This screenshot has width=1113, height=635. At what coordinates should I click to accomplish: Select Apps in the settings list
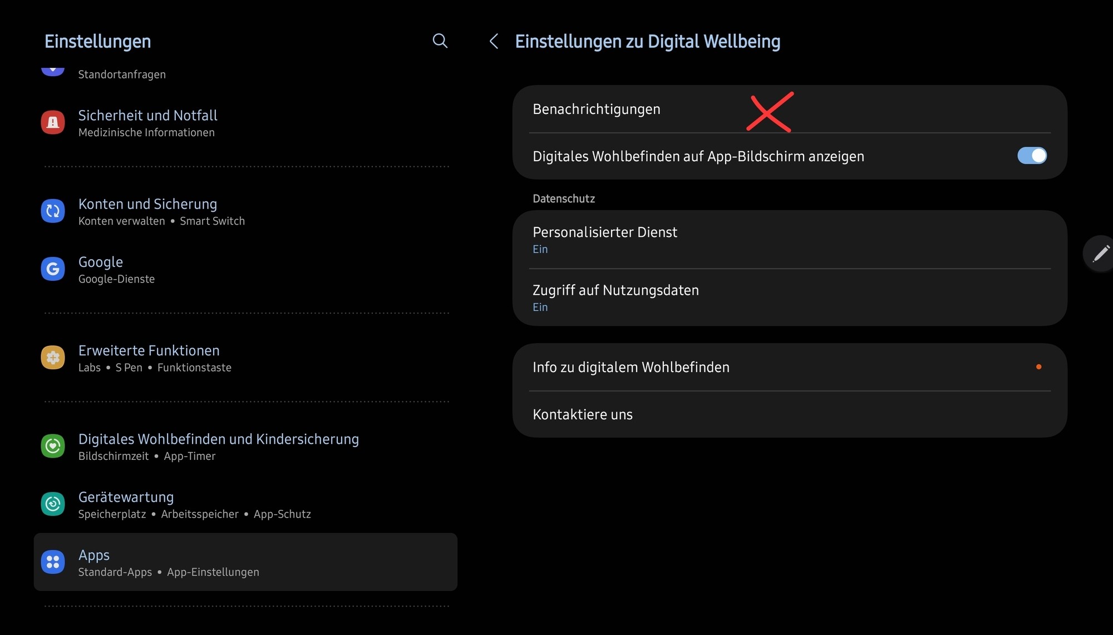pos(245,562)
